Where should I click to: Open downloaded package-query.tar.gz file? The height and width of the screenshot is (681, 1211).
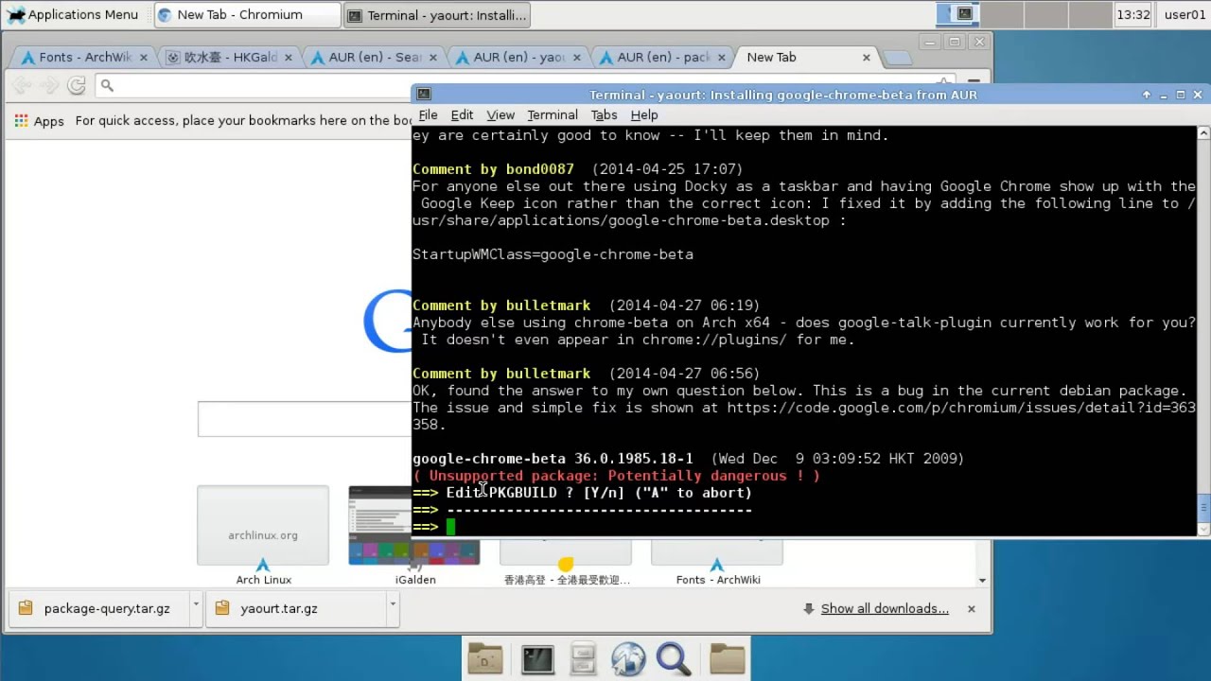coord(99,608)
